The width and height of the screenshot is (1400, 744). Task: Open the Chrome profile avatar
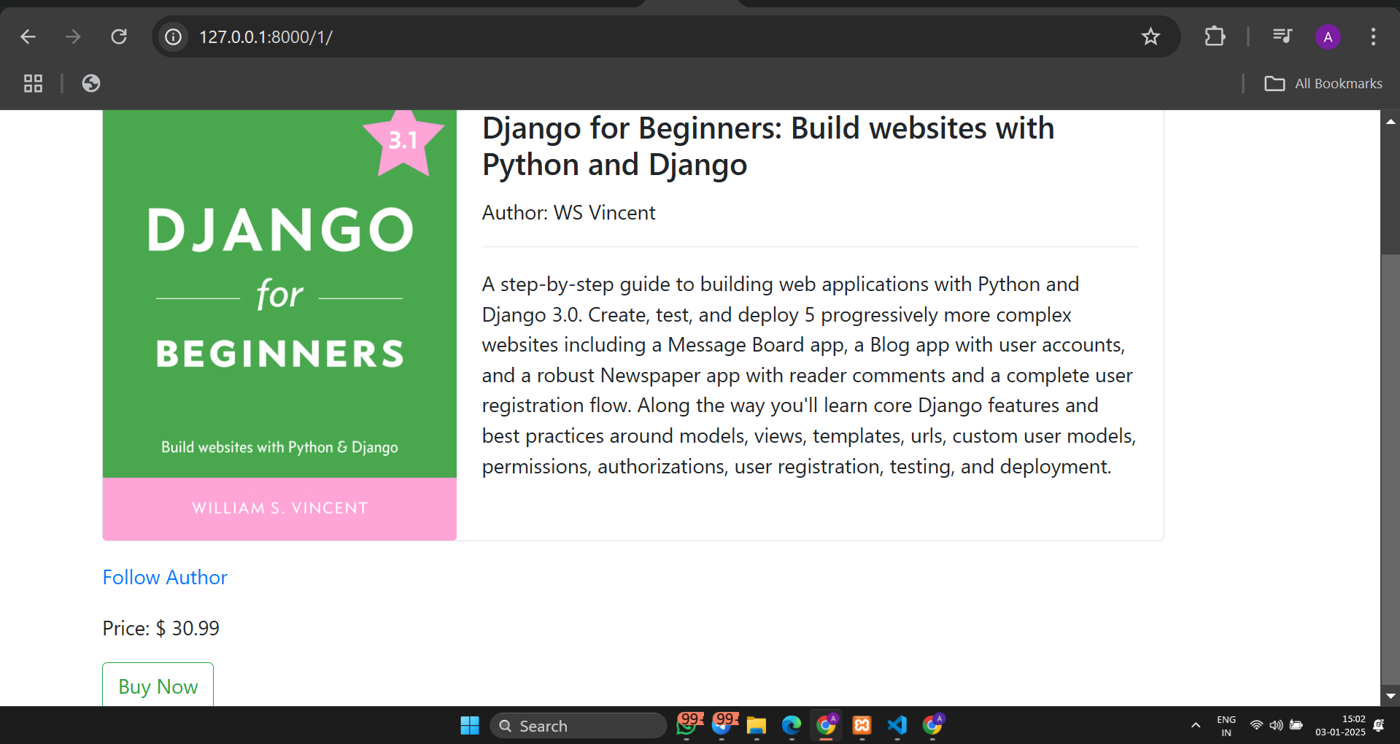1328,36
